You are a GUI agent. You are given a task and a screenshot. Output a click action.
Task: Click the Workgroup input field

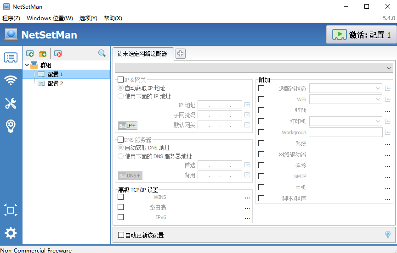click(x=346, y=132)
